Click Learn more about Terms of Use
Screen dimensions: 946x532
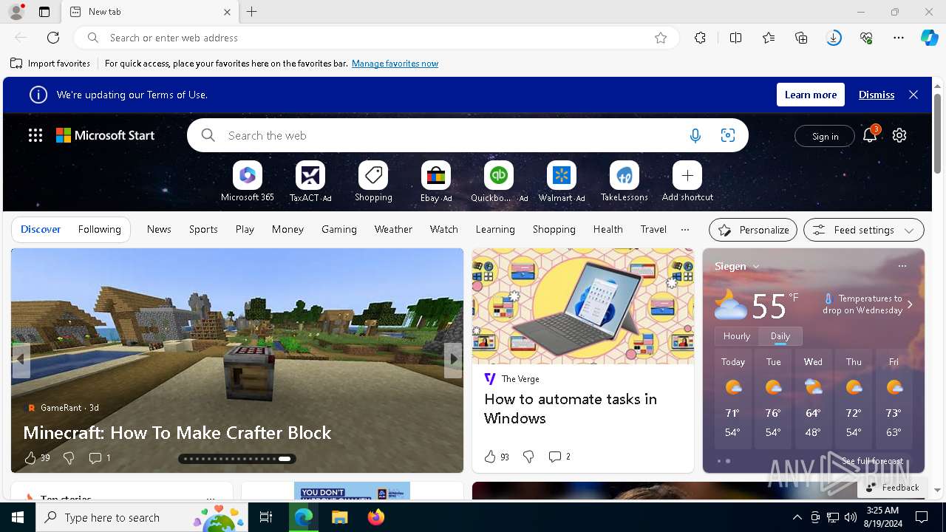(x=811, y=95)
